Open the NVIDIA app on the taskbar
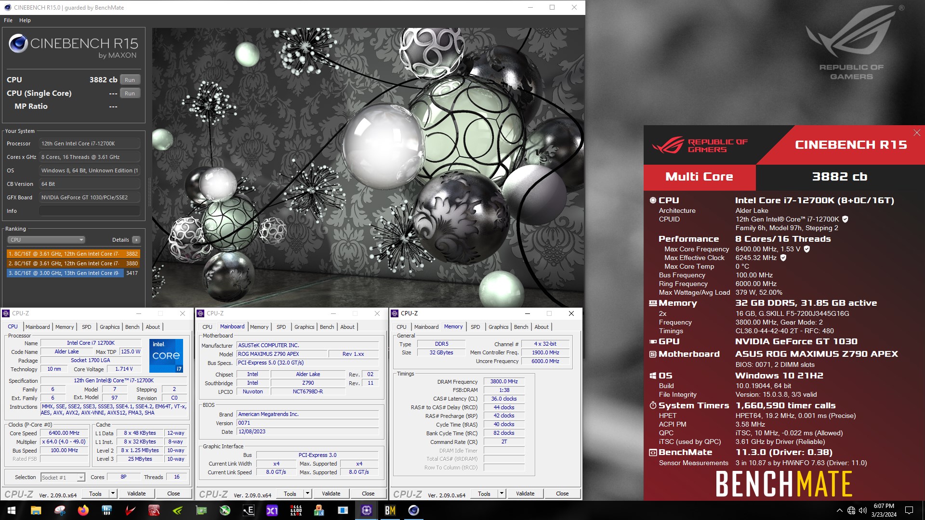Screen dimensions: 925x520 pyautogui.click(x=178, y=510)
